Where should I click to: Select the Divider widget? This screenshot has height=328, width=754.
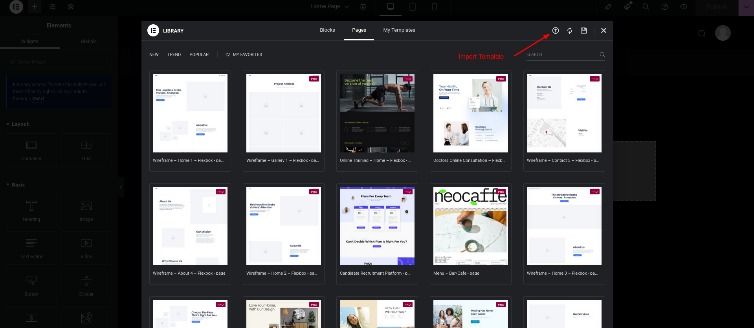click(86, 285)
